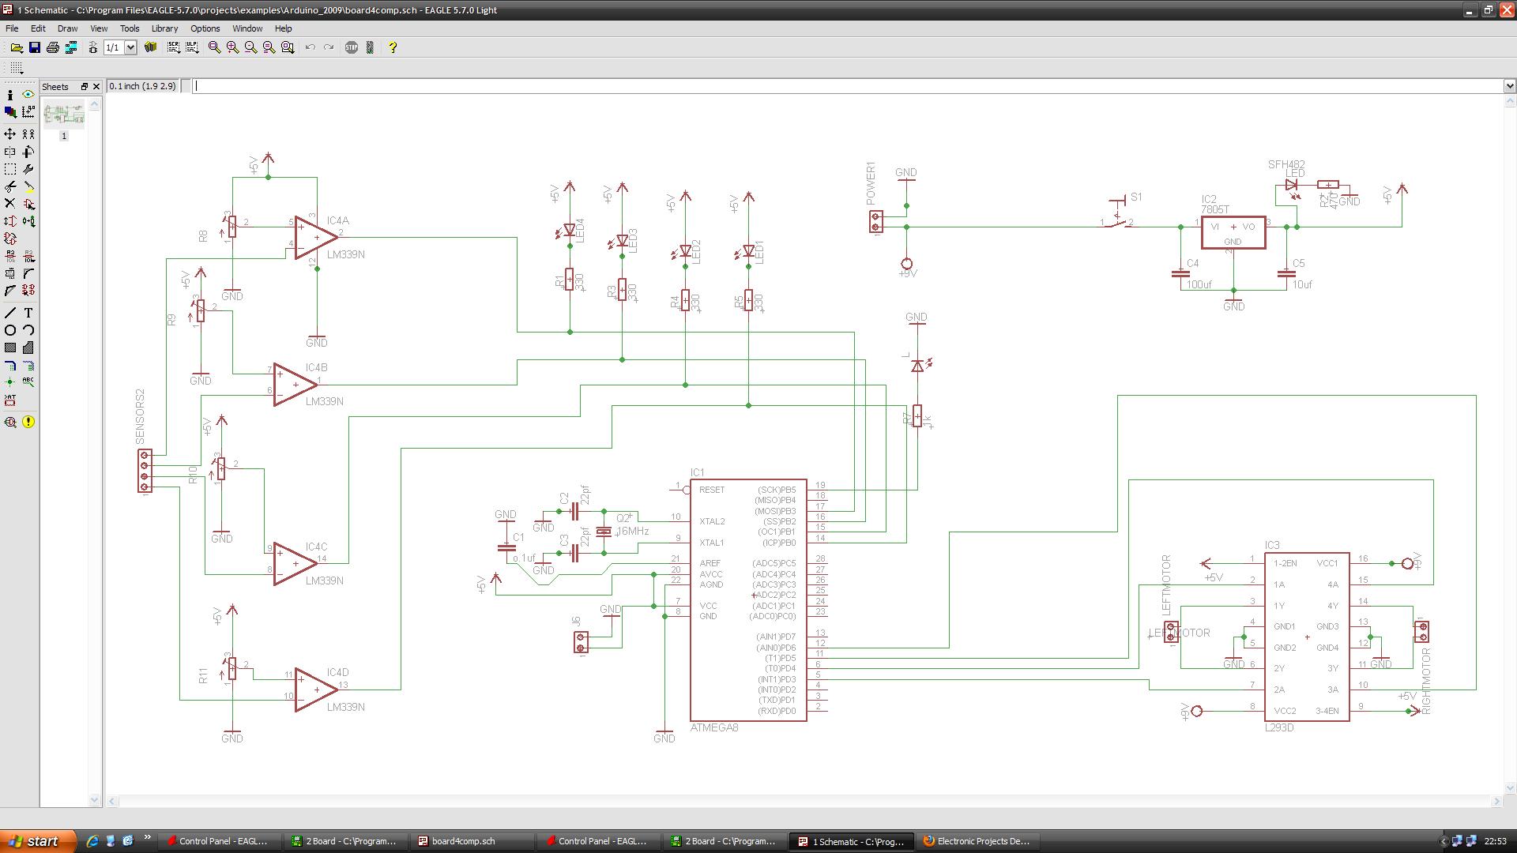Select the Junction green dot tool
This screenshot has height=853, width=1517.
click(10, 382)
